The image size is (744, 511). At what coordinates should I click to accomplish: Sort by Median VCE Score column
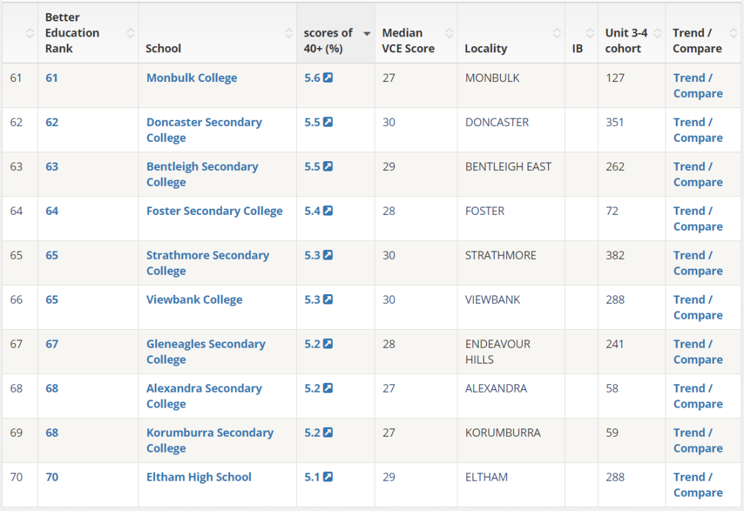pyautogui.click(x=416, y=33)
